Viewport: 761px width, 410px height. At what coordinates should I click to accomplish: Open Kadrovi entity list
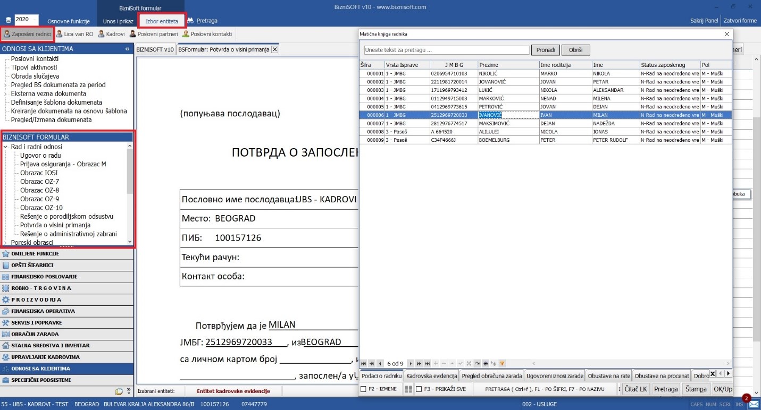tap(111, 34)
